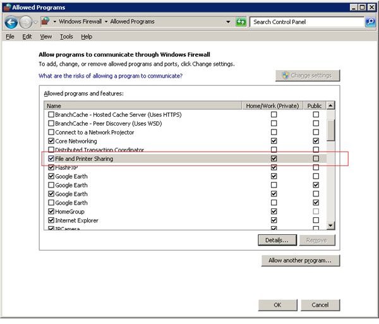Expand the Allowed Programs breadcrumb arrow
Viewport: 379px width, 324px height.
pyautogui.click(x=159, y=22)
